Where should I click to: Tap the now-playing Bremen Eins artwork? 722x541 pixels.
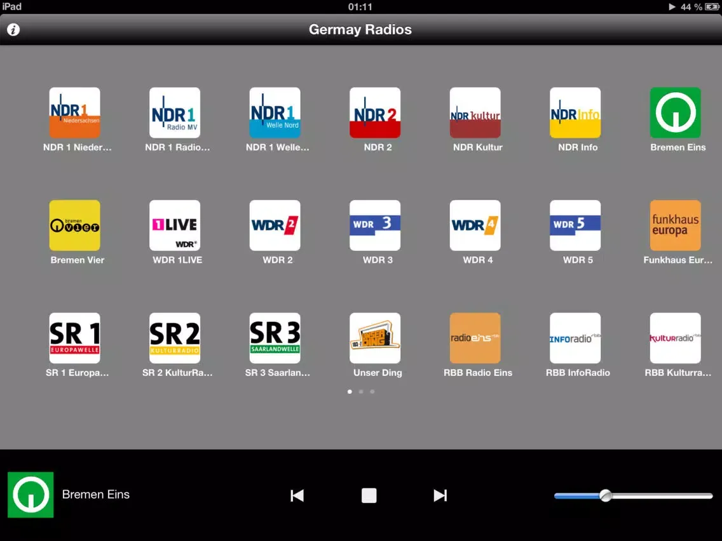point(31,495)
